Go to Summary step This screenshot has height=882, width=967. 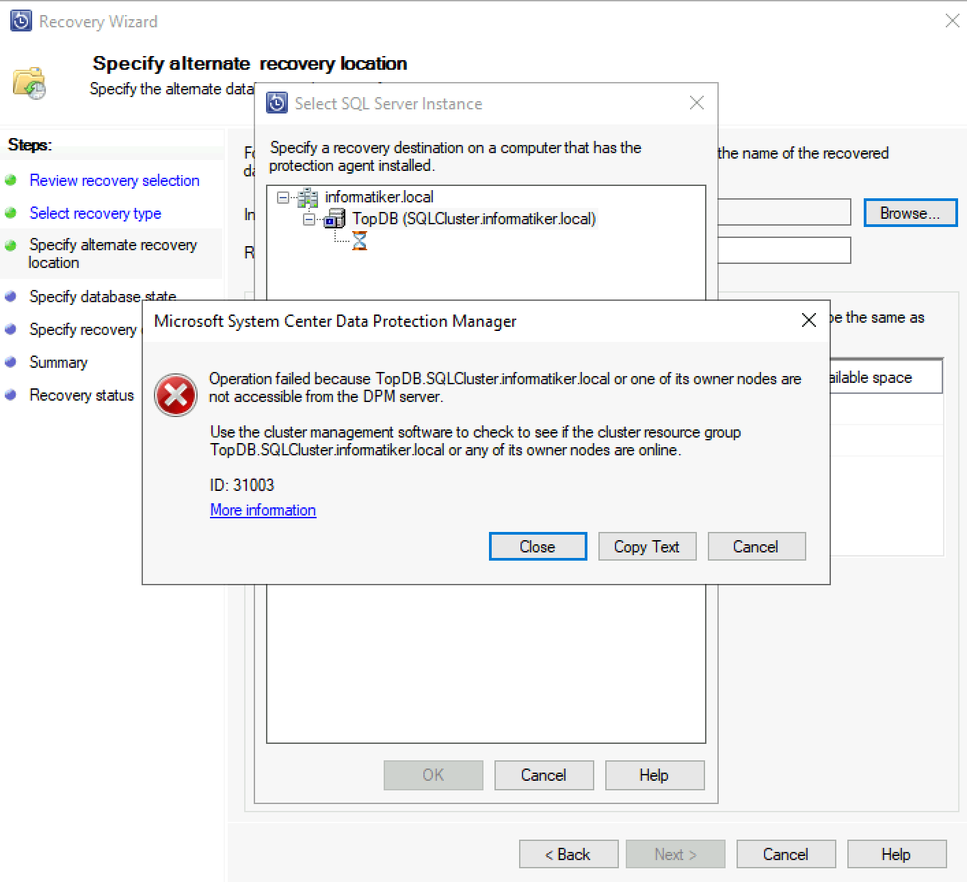tap(58, 362)
